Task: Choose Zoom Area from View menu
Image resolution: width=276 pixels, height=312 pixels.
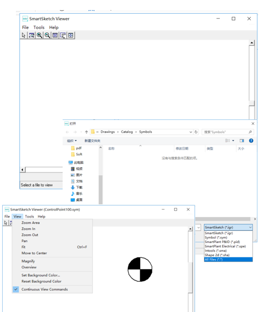Action: [x=52, y=223]
